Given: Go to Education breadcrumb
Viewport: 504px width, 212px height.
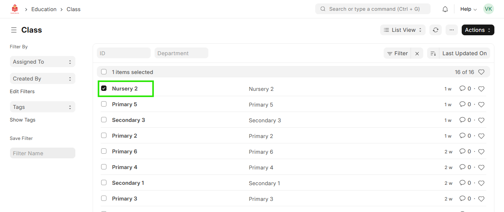Looking at the screenshot, I should click(x=44, y=9).
